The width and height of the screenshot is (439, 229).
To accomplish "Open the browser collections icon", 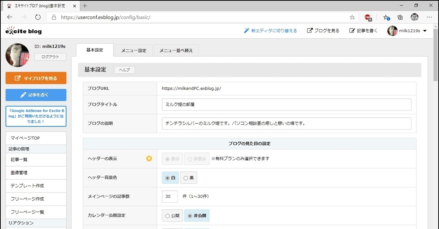I will (400, 17).
